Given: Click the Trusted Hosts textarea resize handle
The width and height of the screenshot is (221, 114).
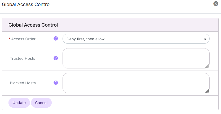Looking at the screenshot, I should click(x=207, y=66).
